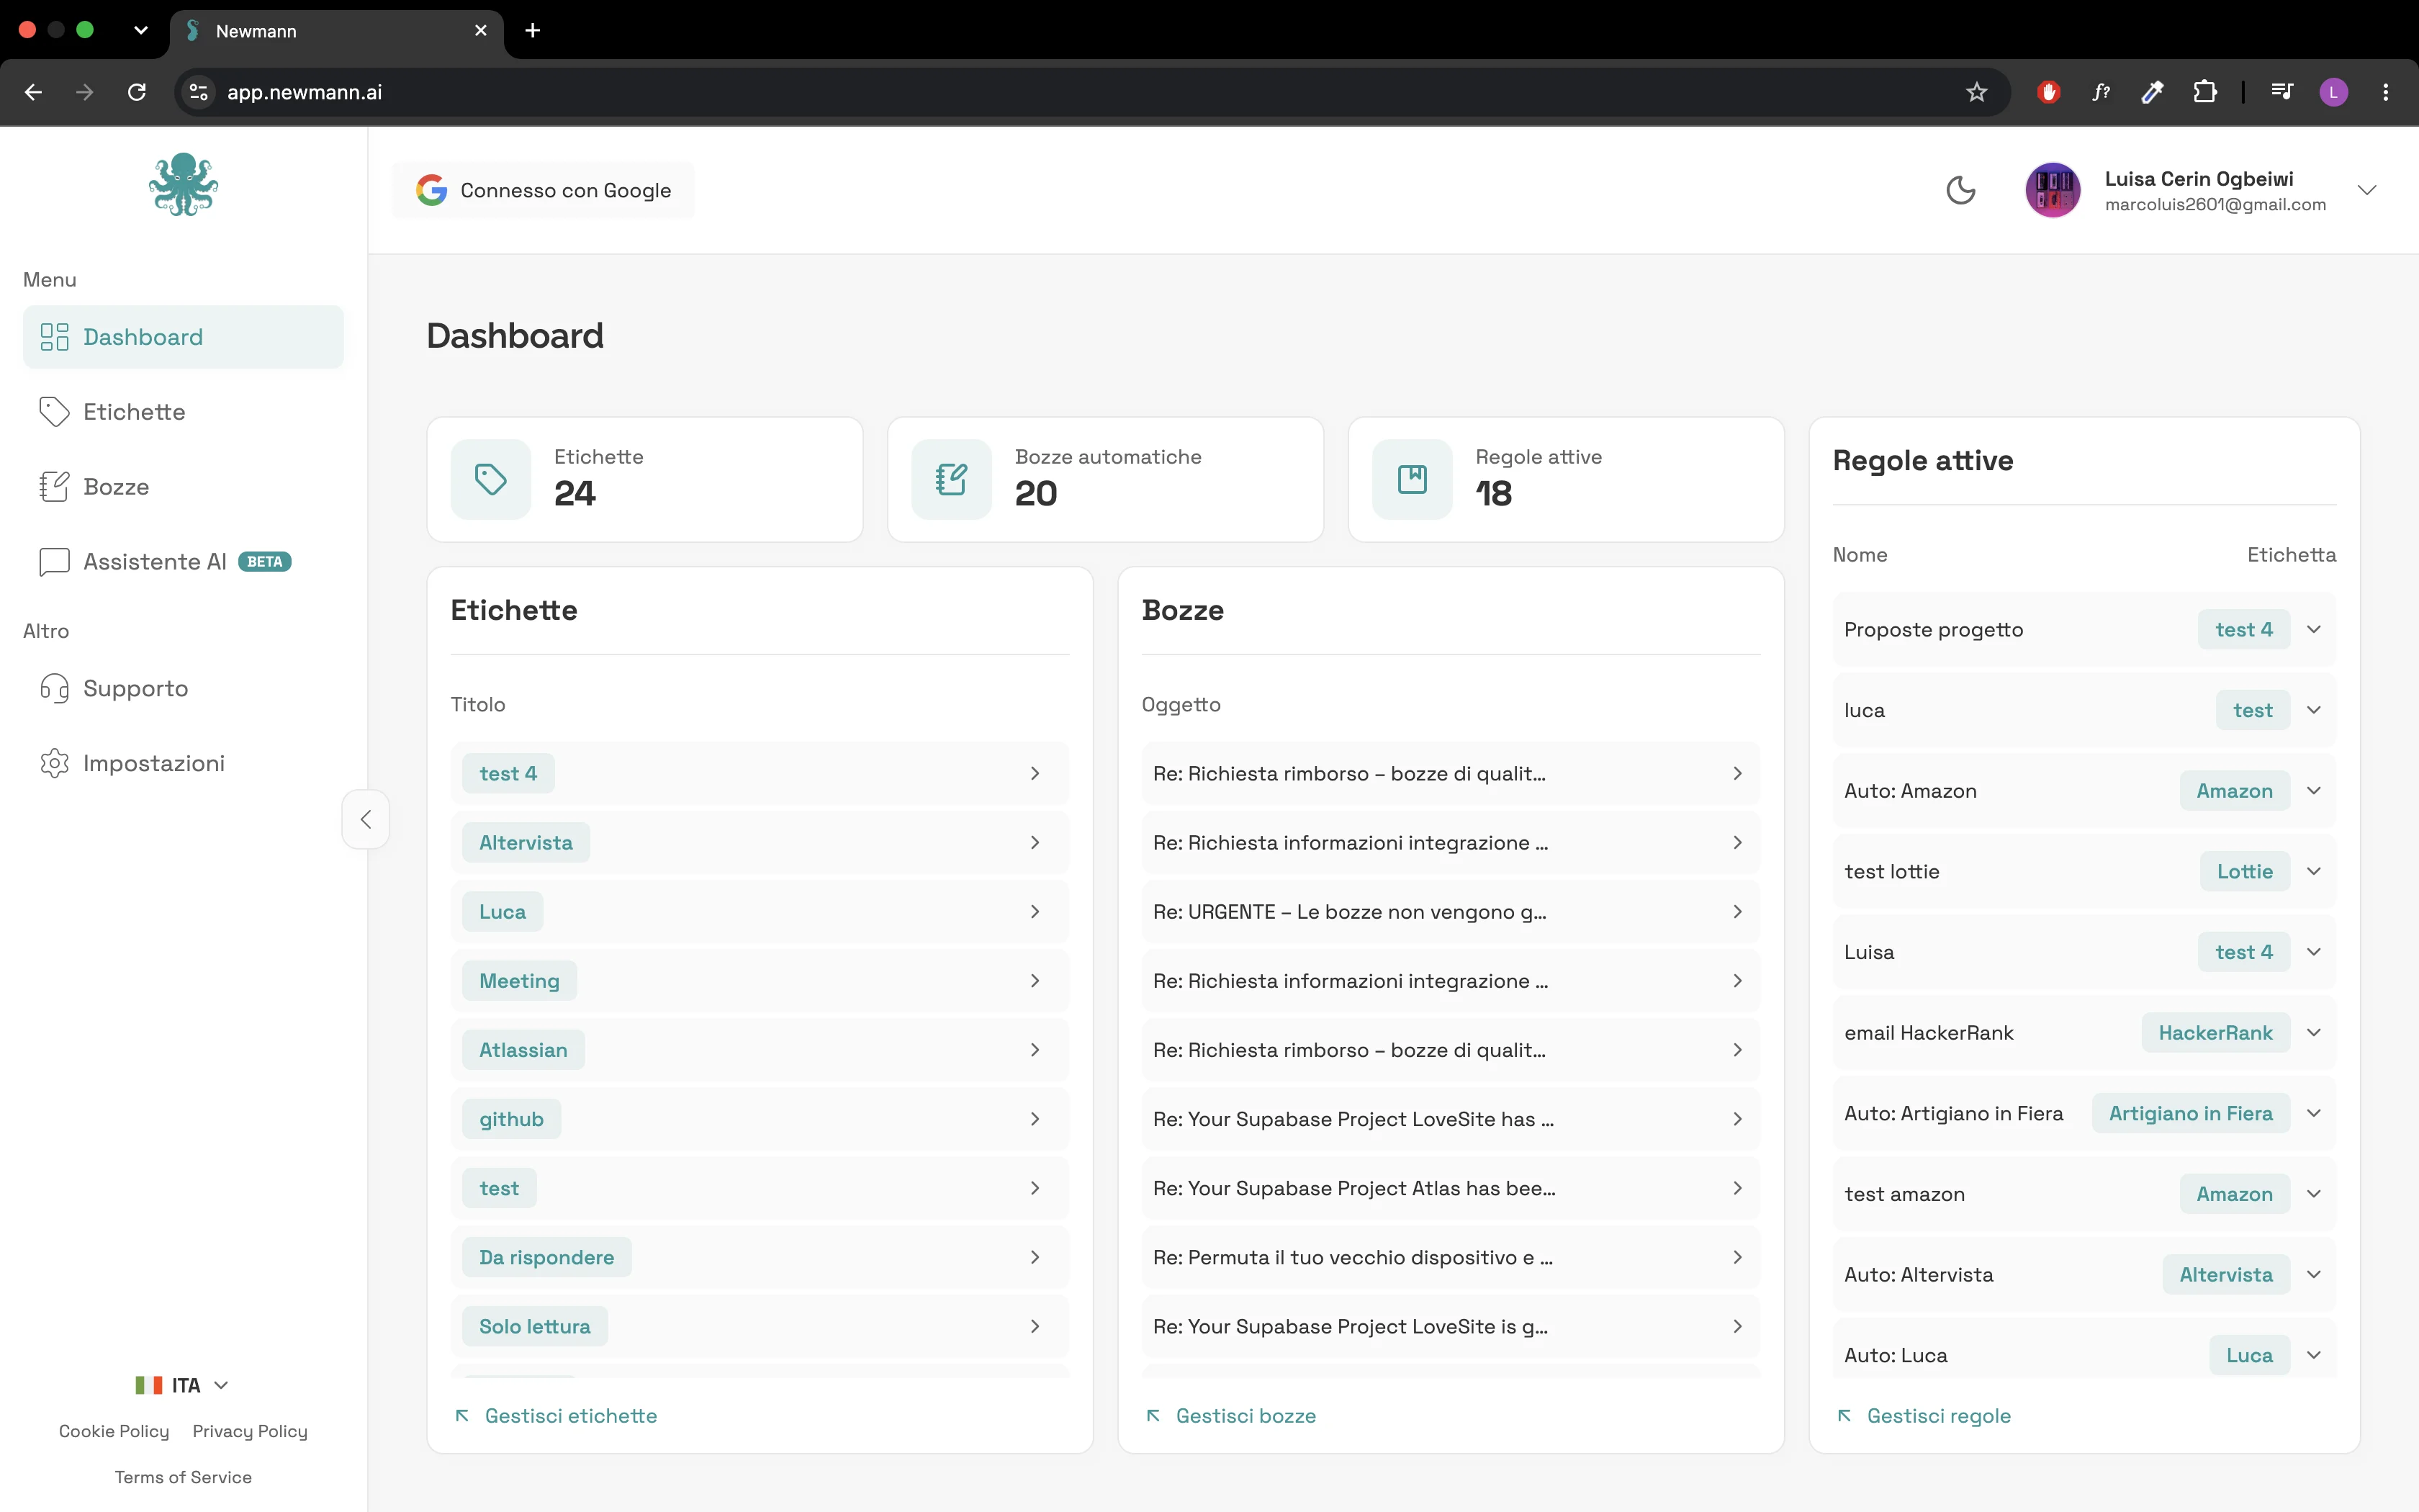Open Supporto in sidebar
2419x1512 pixels.
183,688
